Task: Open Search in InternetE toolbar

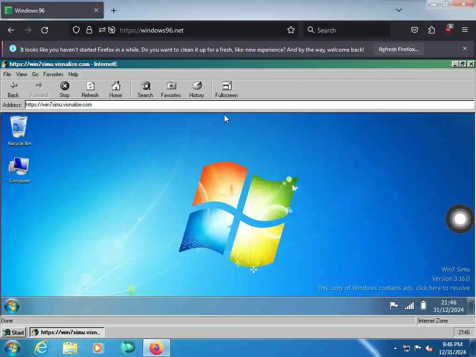Action: 145,90
